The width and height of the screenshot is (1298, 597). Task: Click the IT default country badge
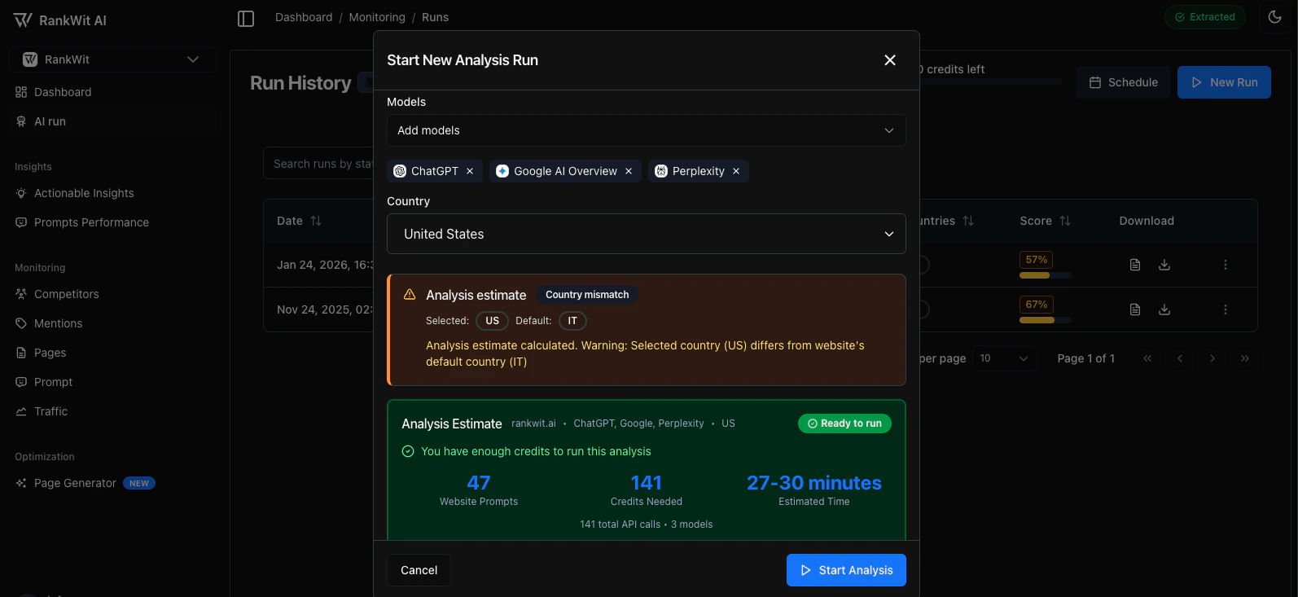pos(572,321)
